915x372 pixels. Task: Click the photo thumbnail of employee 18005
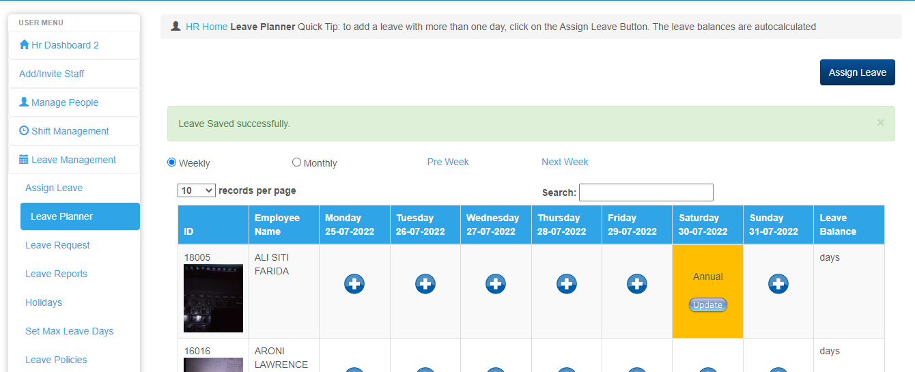(x=214, y=299)
